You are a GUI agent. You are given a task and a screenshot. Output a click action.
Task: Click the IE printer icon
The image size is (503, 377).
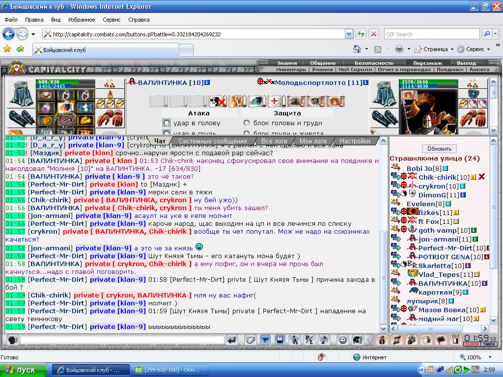(399, 49)
